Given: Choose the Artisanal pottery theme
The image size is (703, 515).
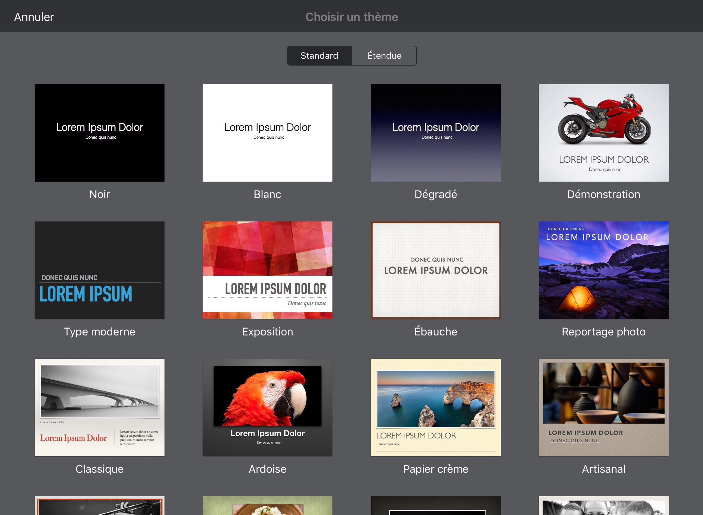Looking at the screenshot, I should pyautogui.click(x=603, y=408).
